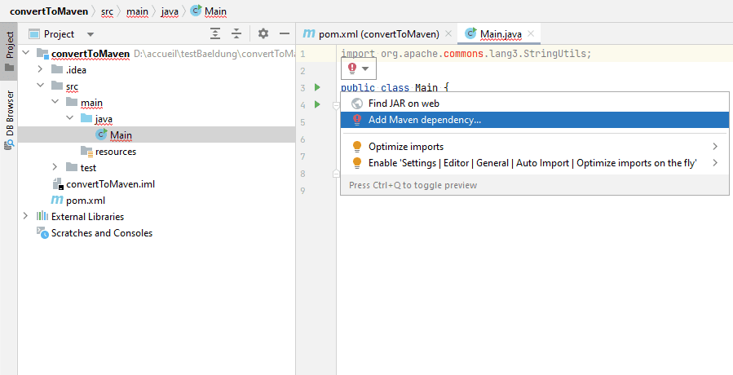
Task: Close the Main.java editor tab
Action: tap(531, 33)
